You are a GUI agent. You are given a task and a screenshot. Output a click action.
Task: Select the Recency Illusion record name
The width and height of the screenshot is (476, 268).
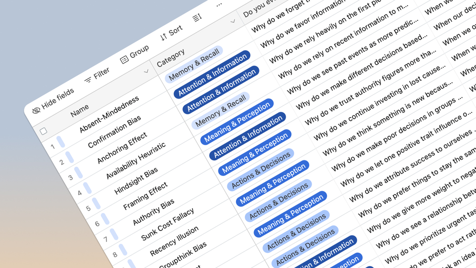[174, 241]
